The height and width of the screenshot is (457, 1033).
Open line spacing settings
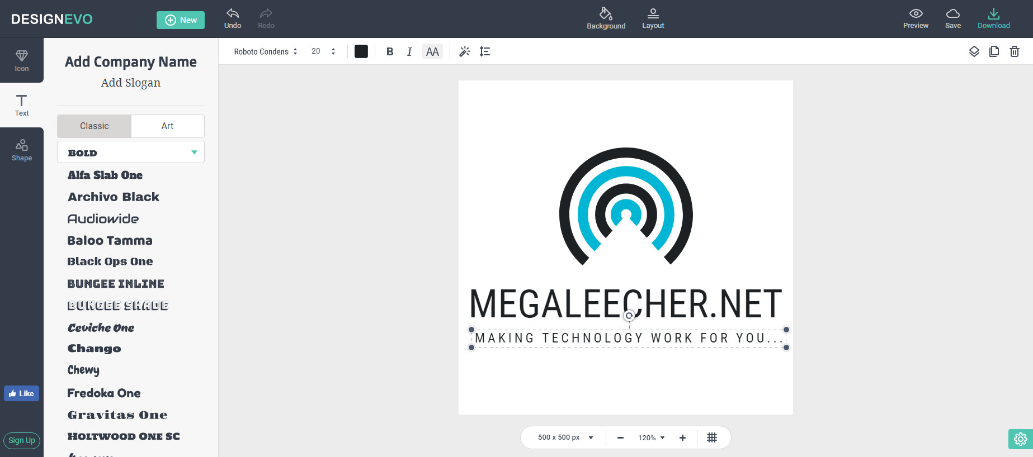click(x=485, y=51)
